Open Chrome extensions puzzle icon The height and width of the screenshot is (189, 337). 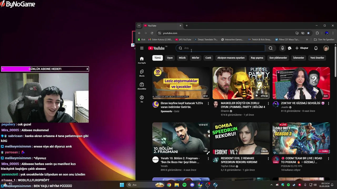(x=317, y=33)
